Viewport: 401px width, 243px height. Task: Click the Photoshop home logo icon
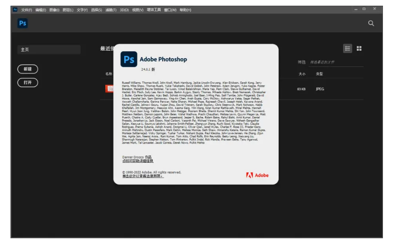click(22, 23)
